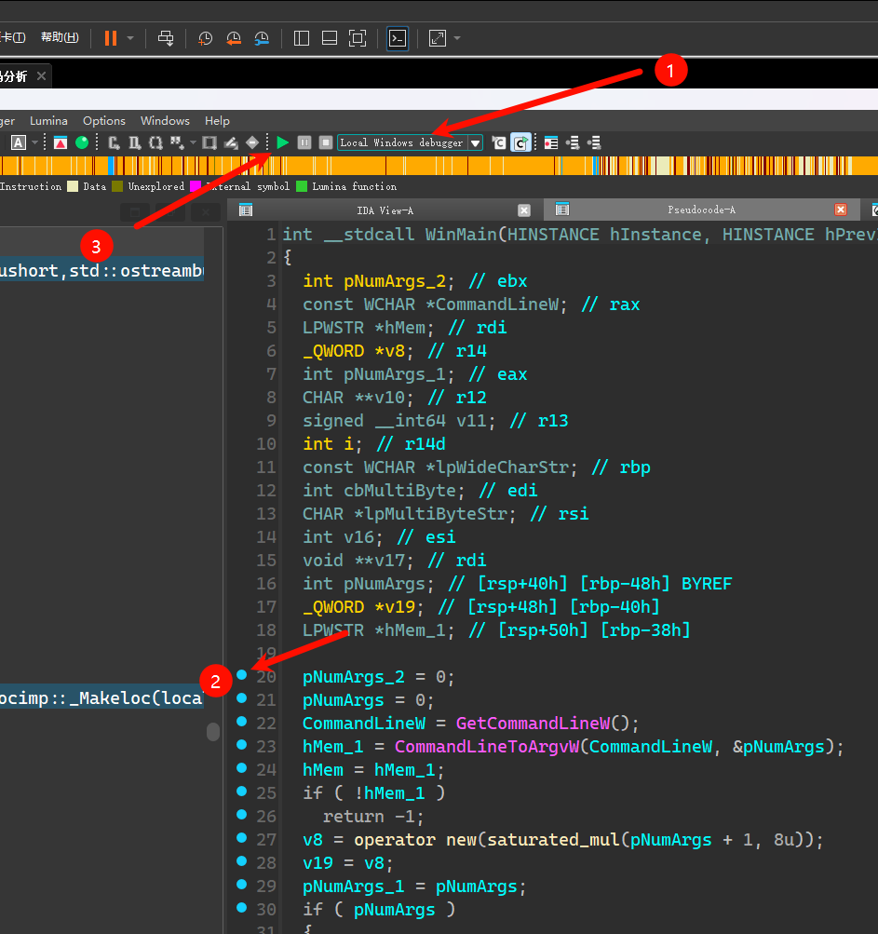The image size is (878, 934).
Task: Toggle breakpoint on line 27
Action: pos(242,837)
